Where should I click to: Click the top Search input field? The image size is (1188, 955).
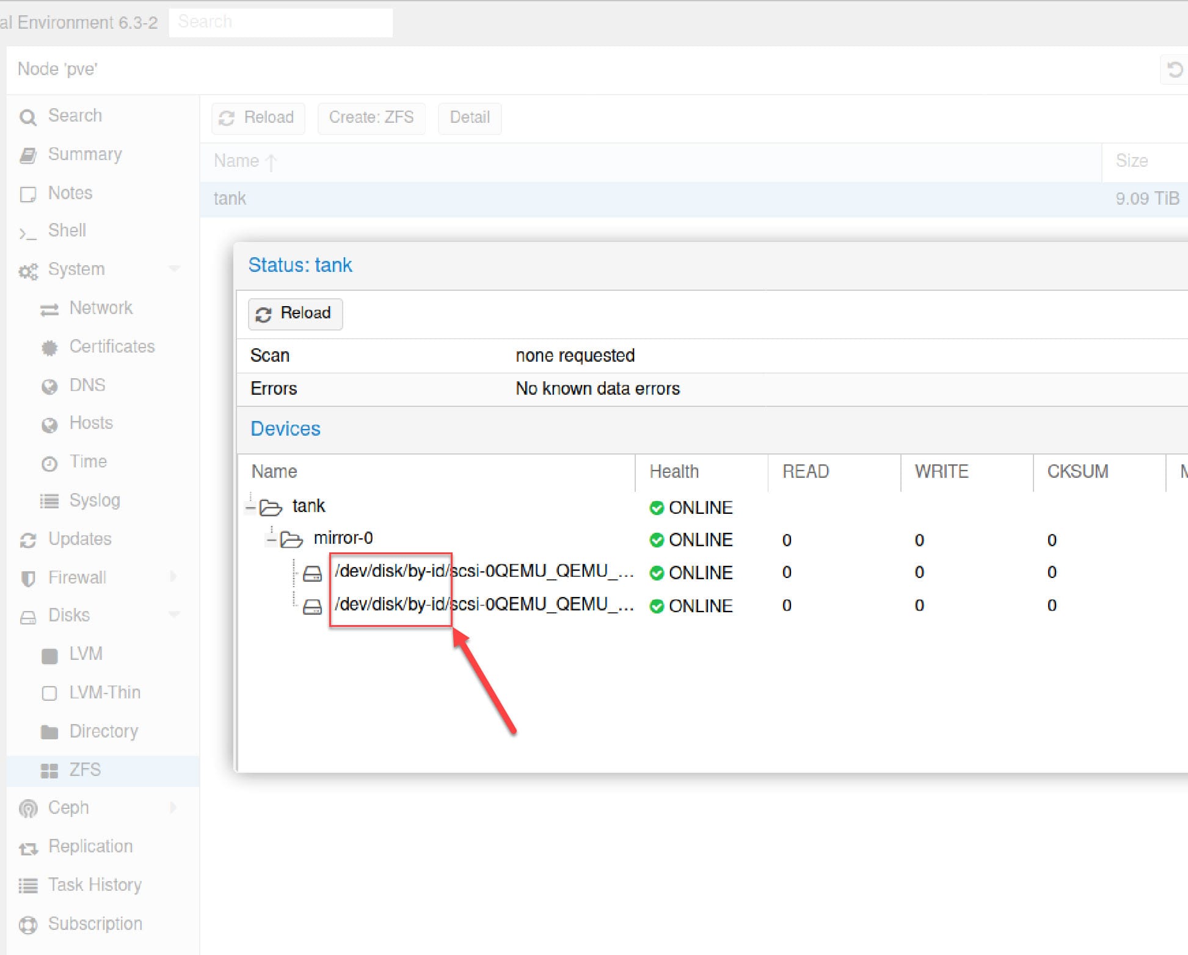point(280,22)
